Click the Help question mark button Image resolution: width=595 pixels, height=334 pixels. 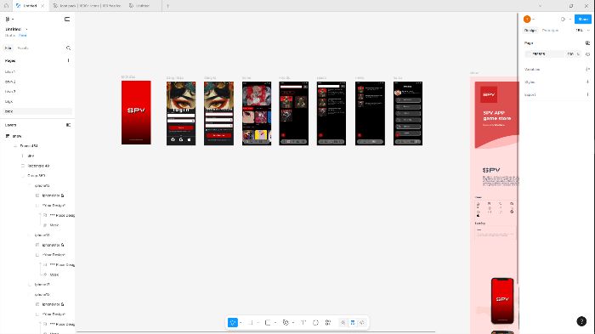[x=581, y=321]
